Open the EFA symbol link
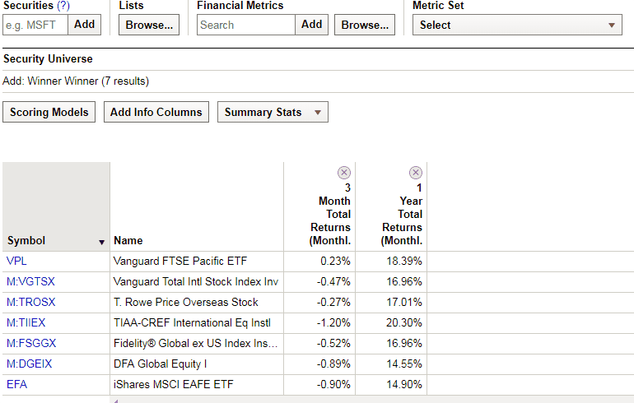The height and width of the screenshot is (403, 634). (x=16, y=384)
